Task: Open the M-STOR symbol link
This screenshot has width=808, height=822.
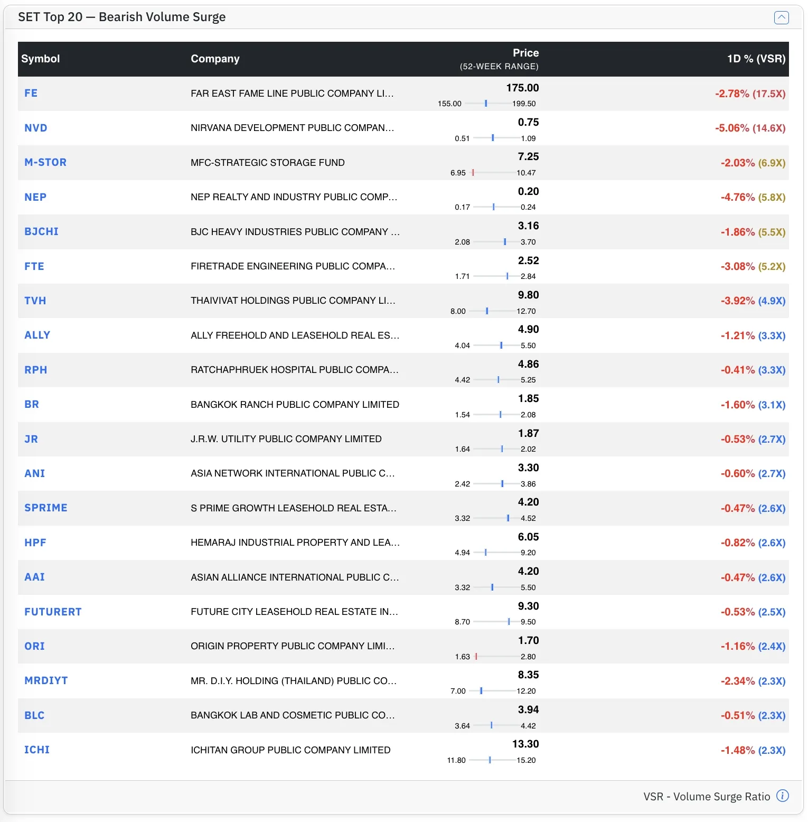Action: coord(45,162)
